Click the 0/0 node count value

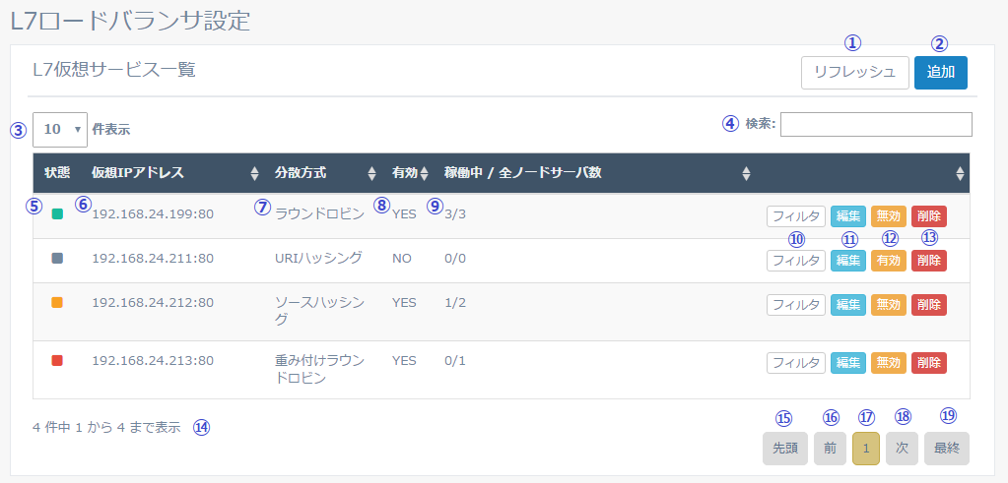coord(454,258)
